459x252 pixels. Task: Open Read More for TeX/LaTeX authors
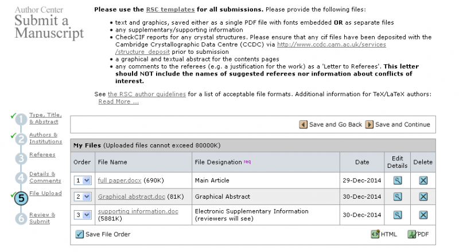(x=118, y=101)
